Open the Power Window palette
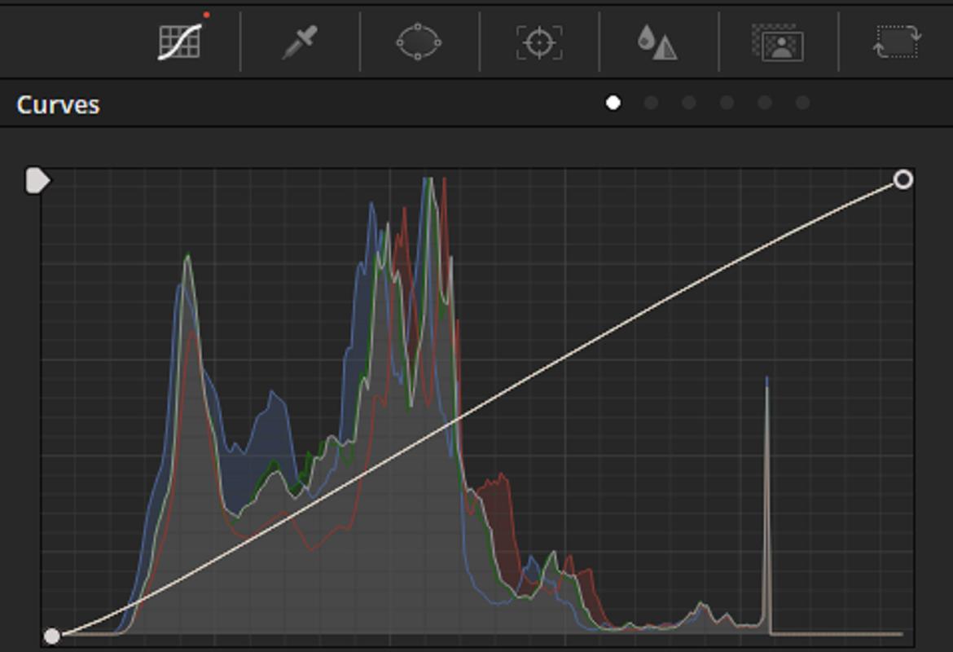The image size is (953, 652). pyautogui.click(x=419, y=42)
